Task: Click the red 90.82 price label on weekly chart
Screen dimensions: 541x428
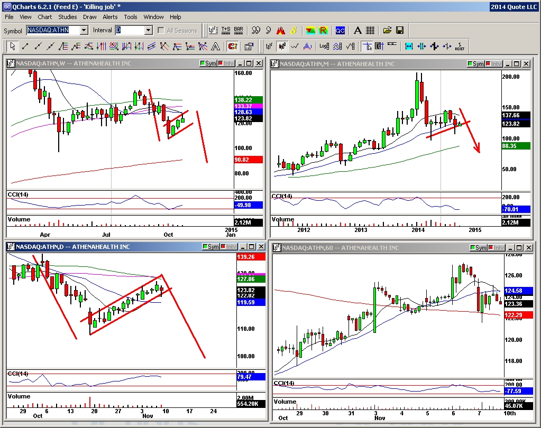Action: 248,160
